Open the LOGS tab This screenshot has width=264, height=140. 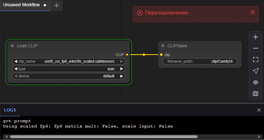coord(10,110)
